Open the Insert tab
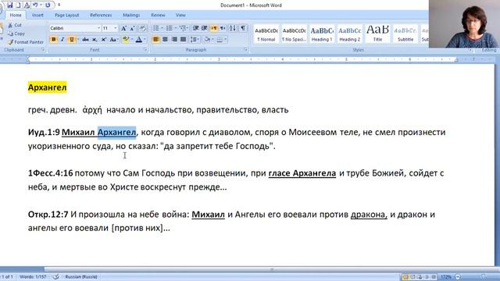Screen dimensions: 500x281 [x=37, y=15]
